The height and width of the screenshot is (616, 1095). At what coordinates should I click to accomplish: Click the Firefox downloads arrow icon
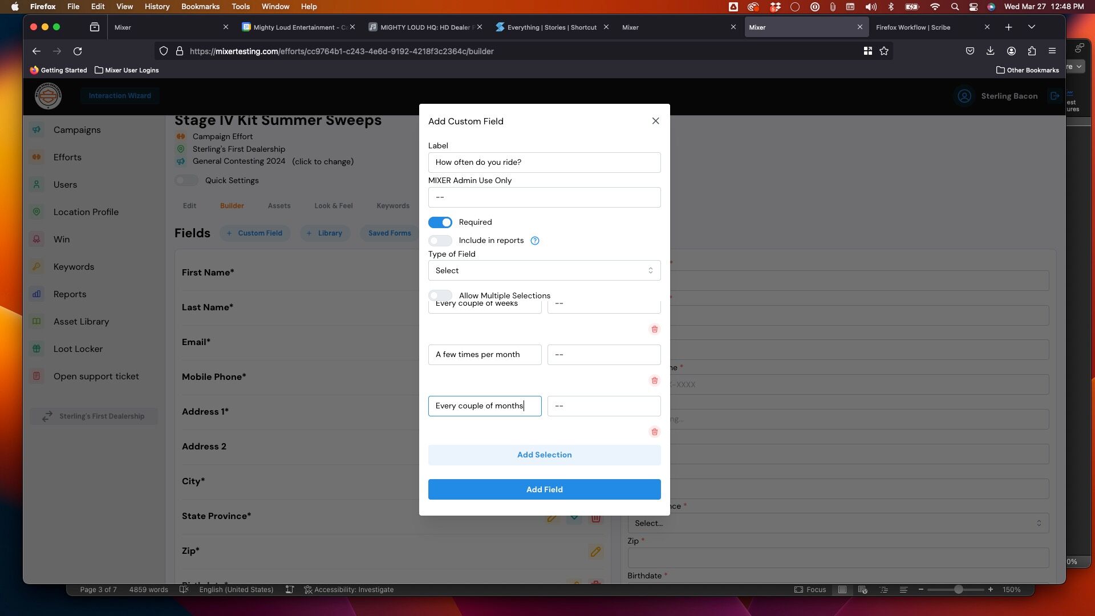(x=990, y=51)
